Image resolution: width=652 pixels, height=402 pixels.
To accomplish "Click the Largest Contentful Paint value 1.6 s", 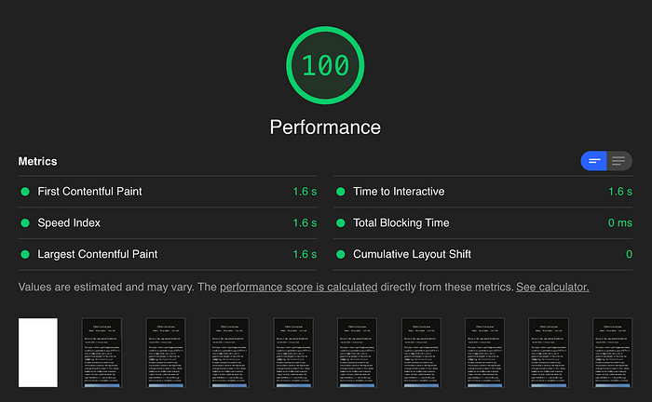I will [x=305, y=254].
